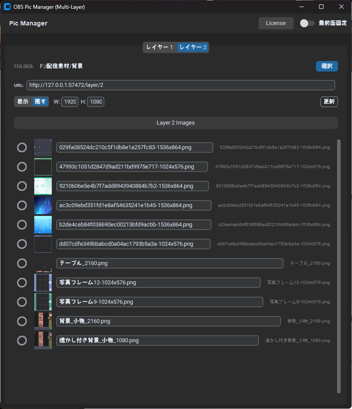Switch to the レイヤー 2 tab
This screenshot has height=409, width=352.
pos(193,47)
